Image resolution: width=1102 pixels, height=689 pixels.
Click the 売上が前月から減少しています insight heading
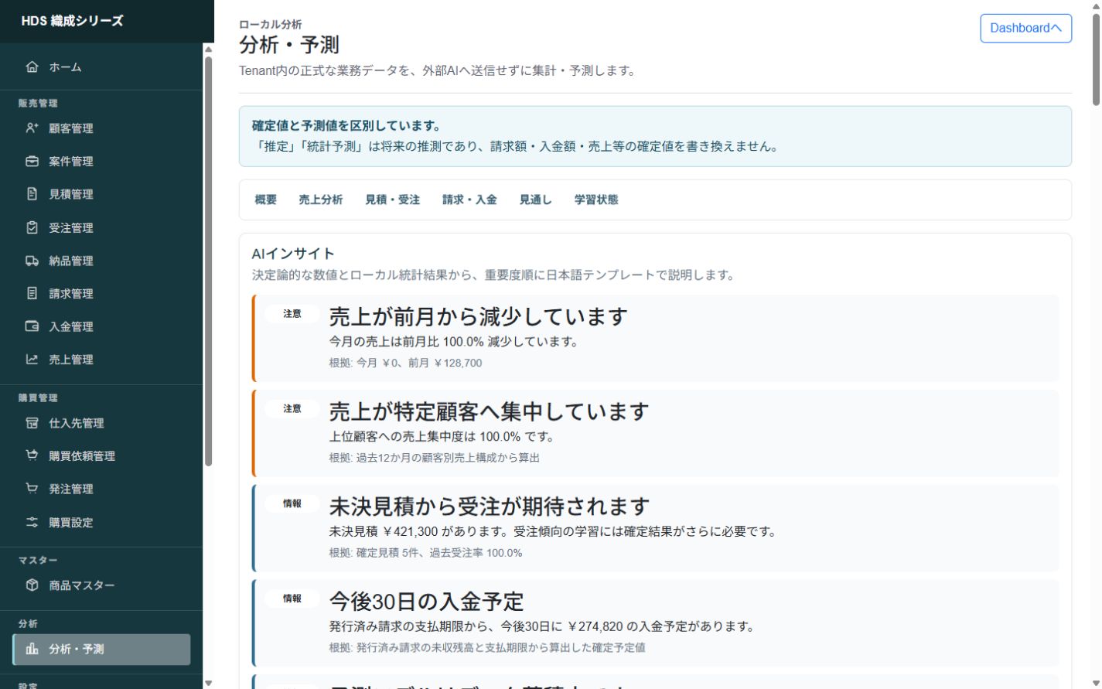pos(479,316)
